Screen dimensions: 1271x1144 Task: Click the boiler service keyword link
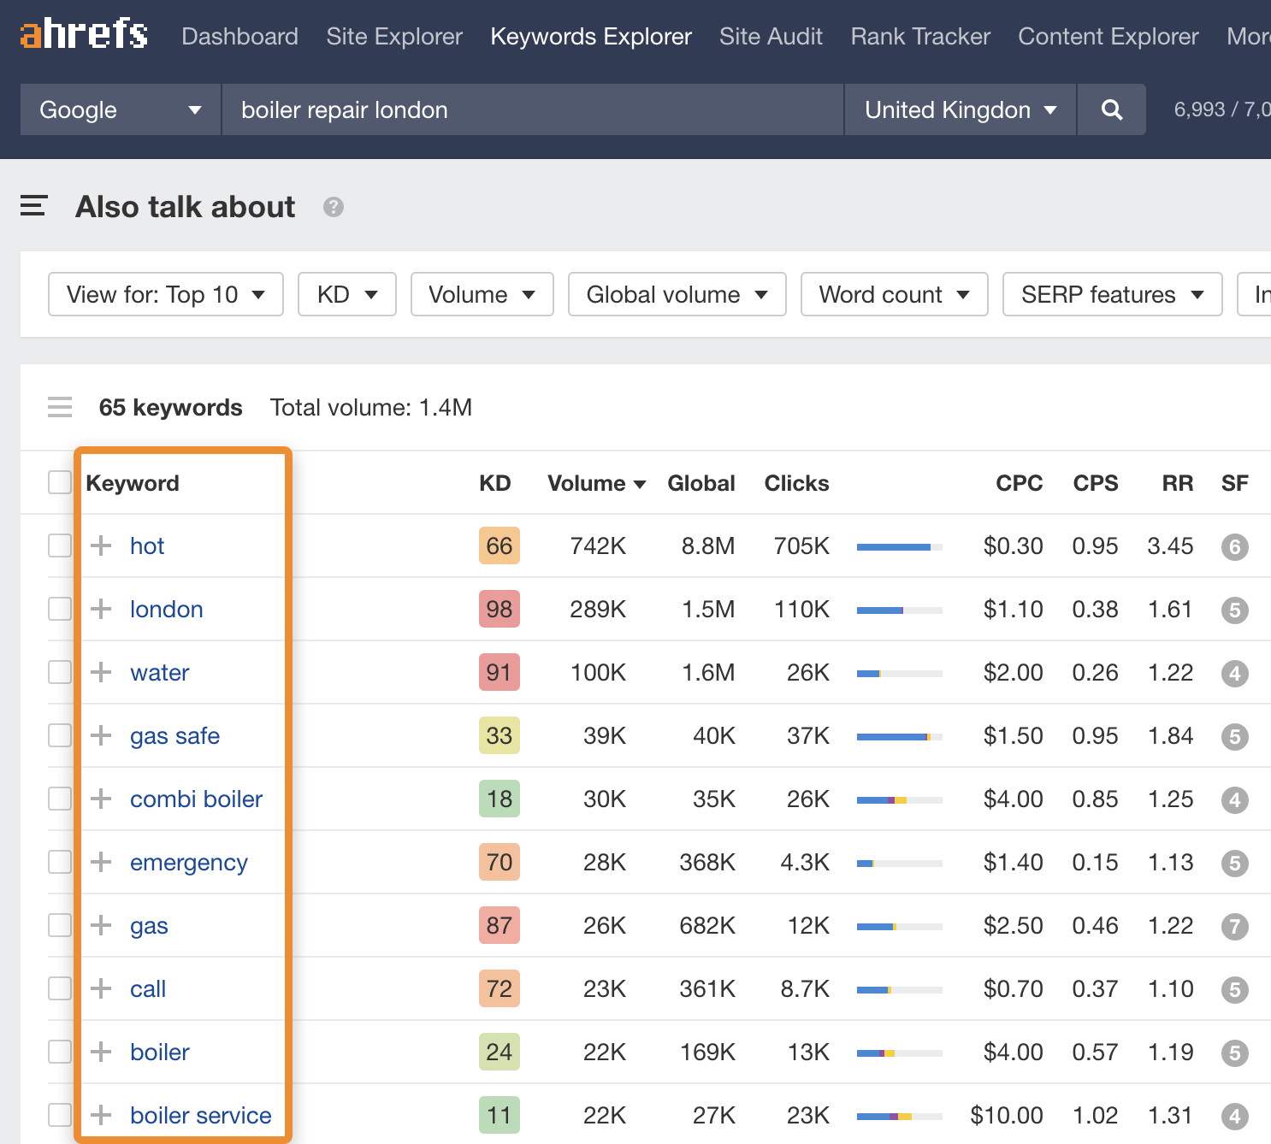[x=200, y=1115]
